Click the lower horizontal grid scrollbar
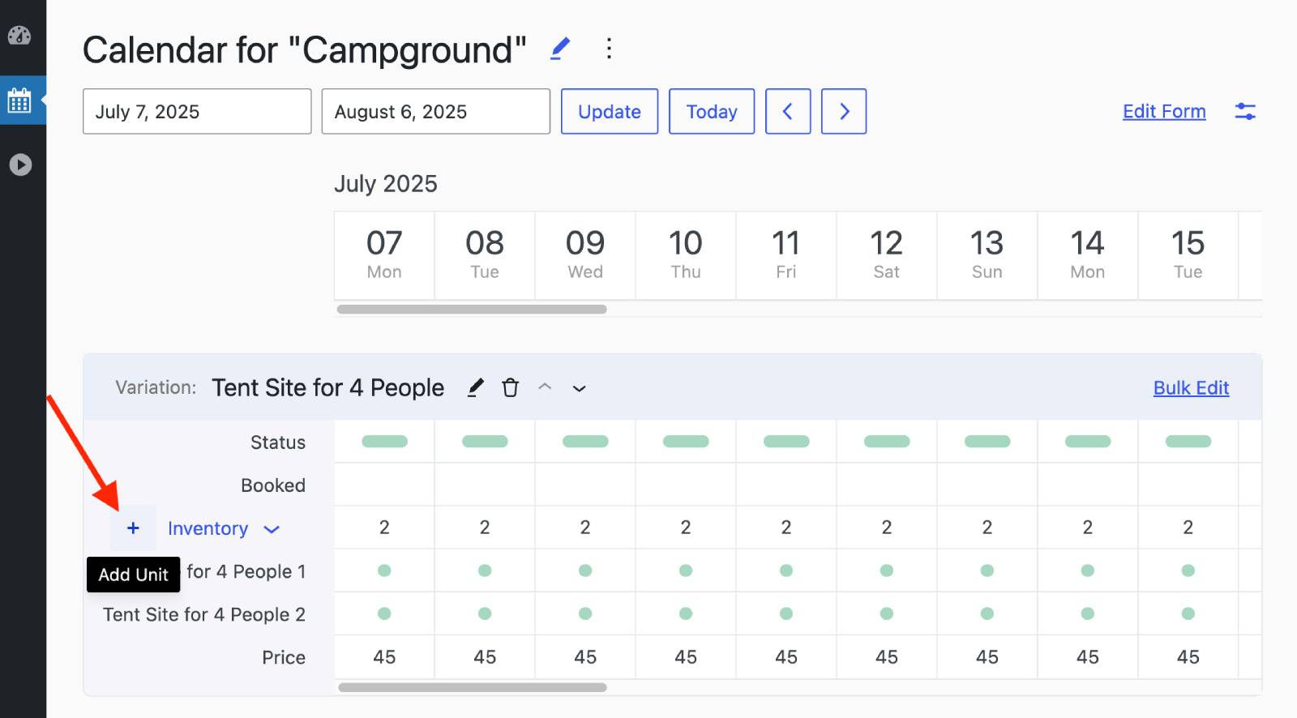1297x718 pixels. tap(472, 687)
